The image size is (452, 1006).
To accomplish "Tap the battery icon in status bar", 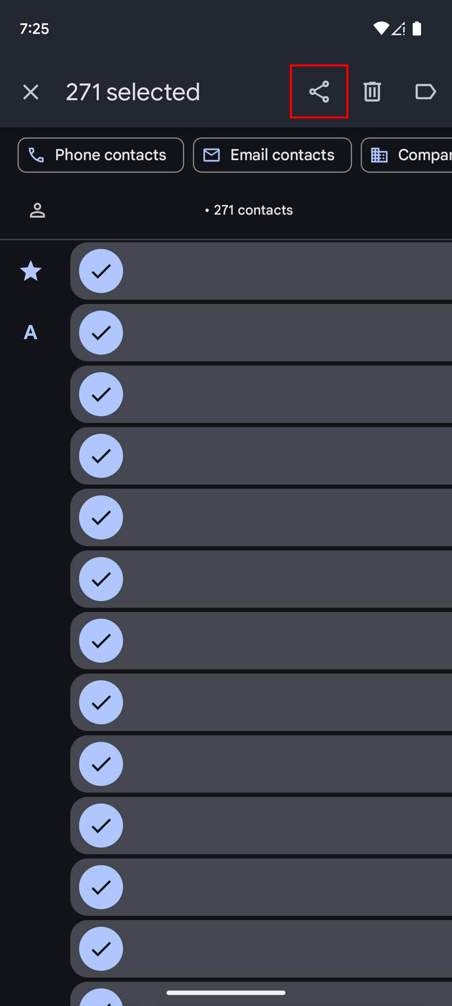I will [417, 28].
